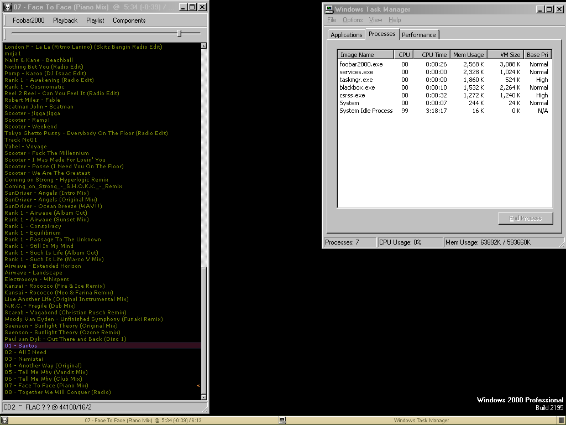Select 'SunDriver - Ocean Breeze (WAV!!)'
Viewport: 566px width, 425px height.
click(x=102, y=206)
